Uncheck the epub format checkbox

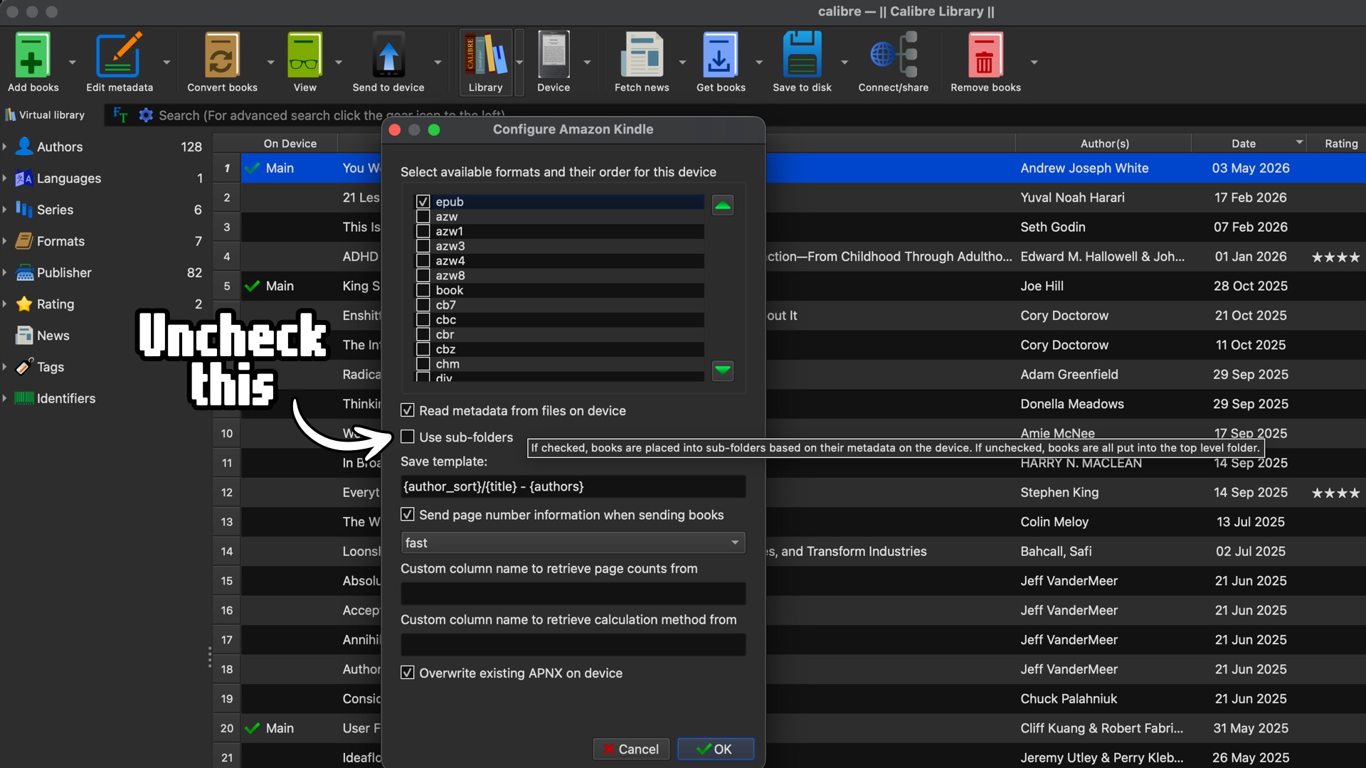click(423, 202)
